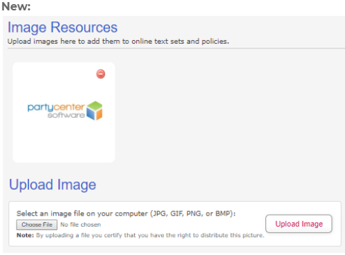Screen dimensions: 345x255
Task: Remove the partycenter logo using red delete icon
Action: [101, 74]
